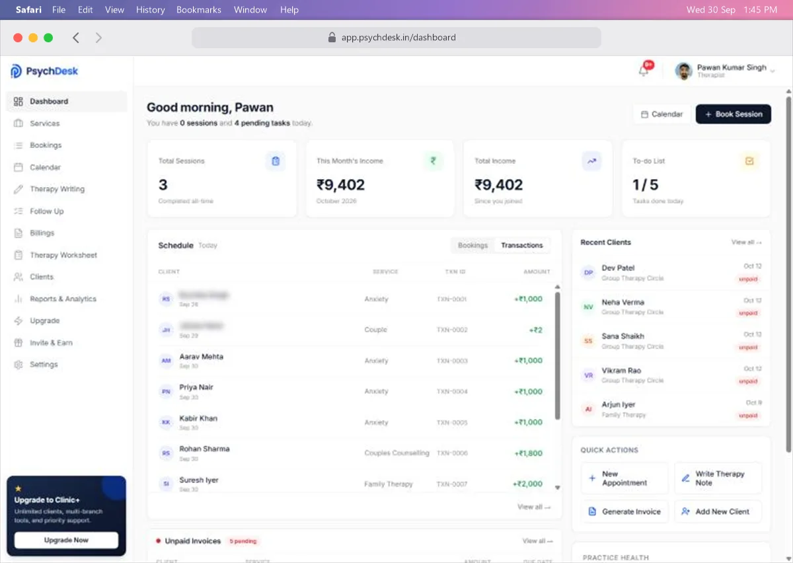Click the Upgrade Now button
Viewport: 793px width, 563px height.
click(x=66, y=540)
